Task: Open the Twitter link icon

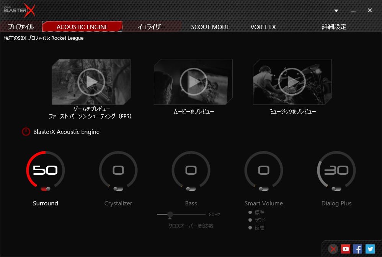Action: click(x=370, y=249)
